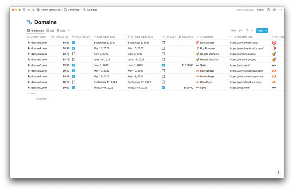Uncheck Auto-renew for domain1.com

pyautogui.click(x=73, y=43)
